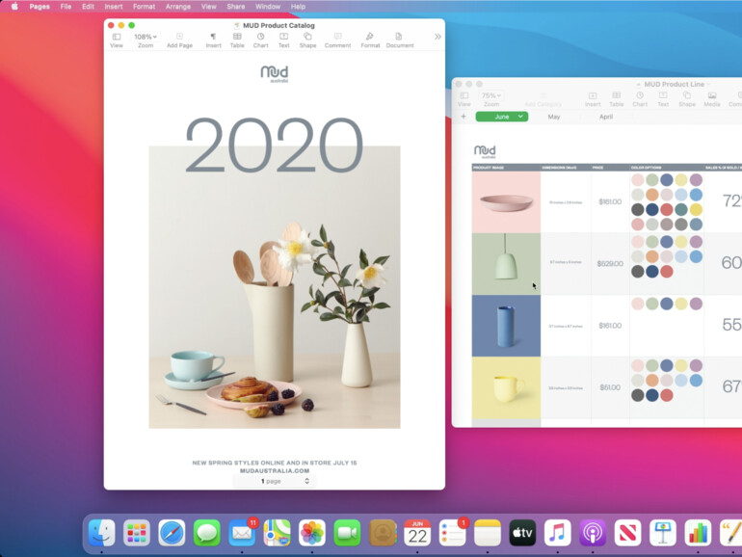Open the Arrange menu
This screenshot has width=742, height=557.
tap(178, 7)
